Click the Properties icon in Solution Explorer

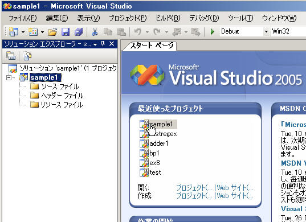click(11, 56)
